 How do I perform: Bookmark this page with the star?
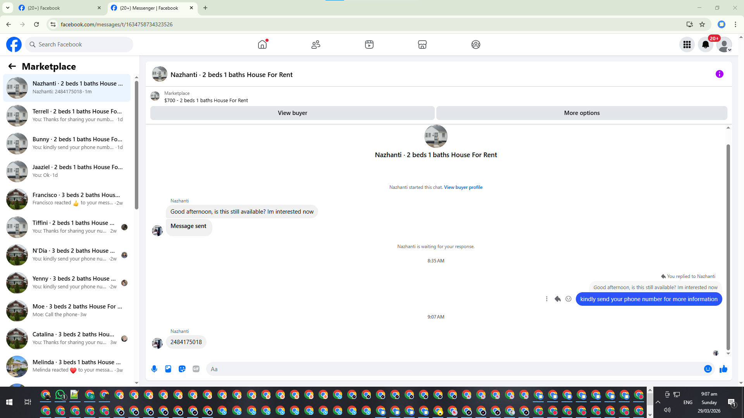tap(702, 24)
